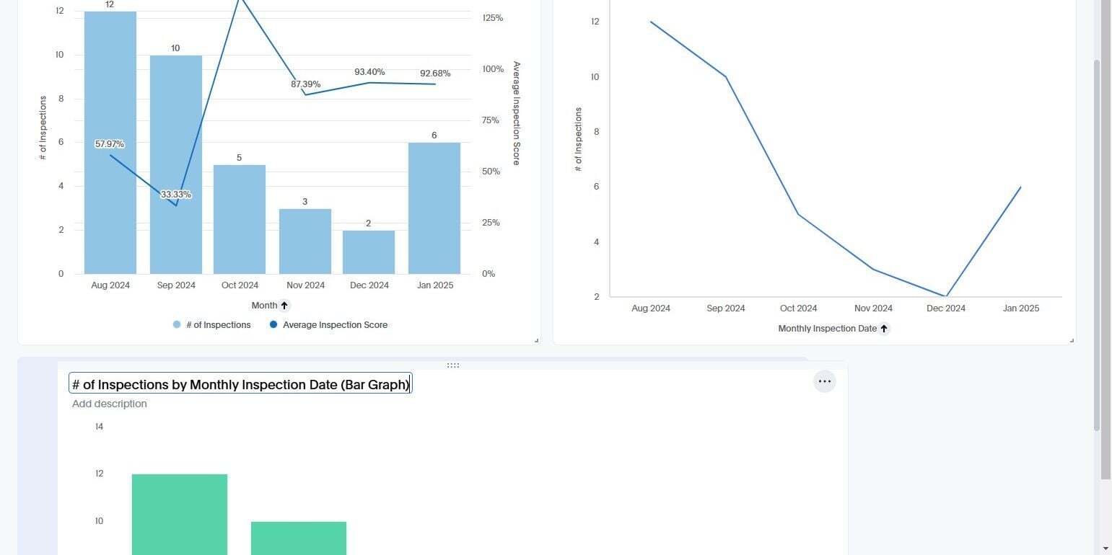Click the Month ascending sort arrow
This screenshot has height=555, width=1112.
click(284, 306)
